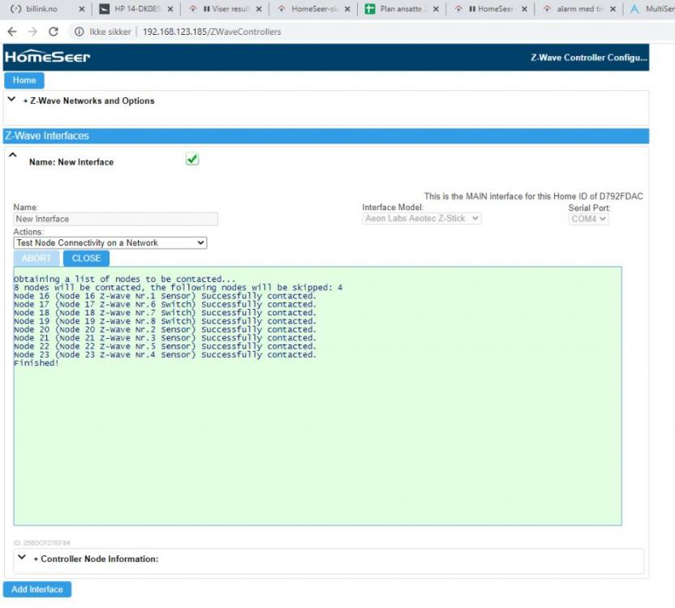Click the Add Interface button
Image resolution: width=675 pixels, height=608 pixels.
37,589
